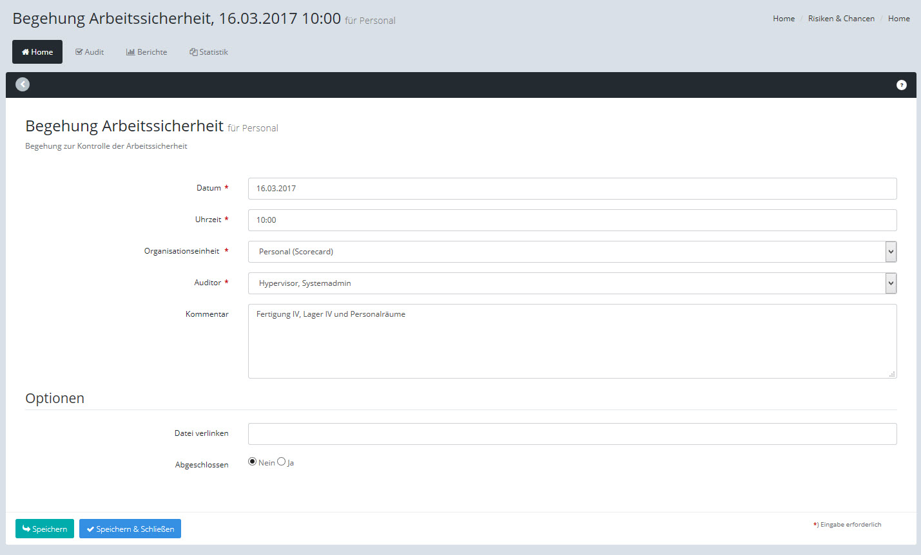Expand the Auditor dropdown list
This screenshot has height=555, width=921.
pyautogui.click(x=891, y=283)
